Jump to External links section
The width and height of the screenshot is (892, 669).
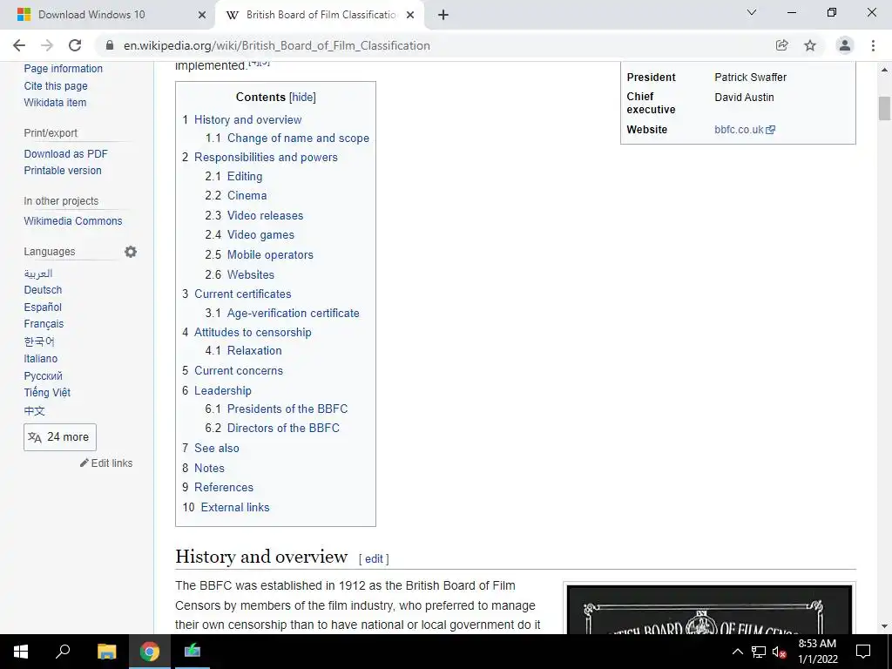(235, 508)
